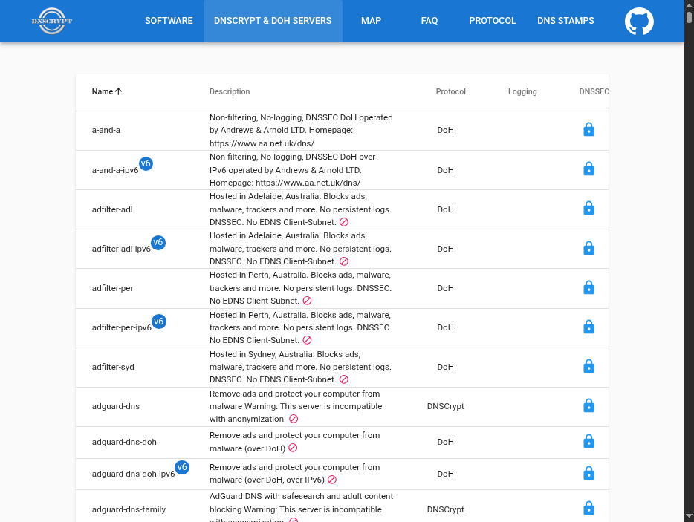The image size is (694, 522).
Task: Click the blocking icon in adfilter-syd description
Action: tap(344, 379)
